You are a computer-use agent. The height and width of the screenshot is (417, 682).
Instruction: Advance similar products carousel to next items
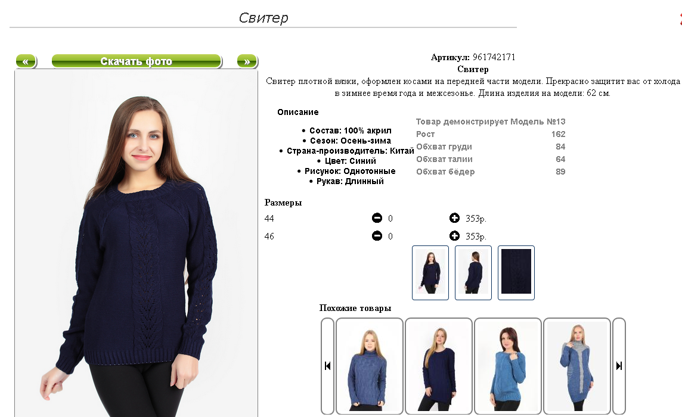[619, 366]
